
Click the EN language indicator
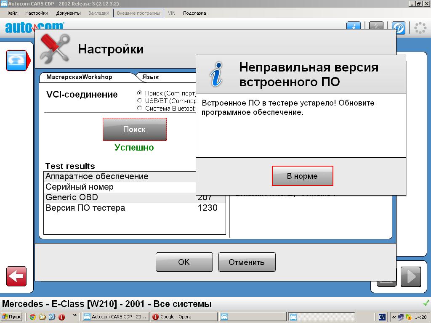pyautogui.click(x=381, y=317)
